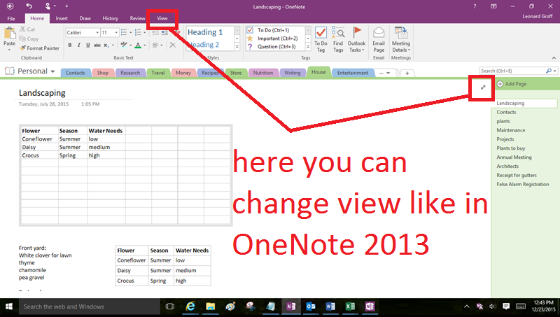
Task: Open numbering style dropdown arrow
Action: click(x=145, y=32)
